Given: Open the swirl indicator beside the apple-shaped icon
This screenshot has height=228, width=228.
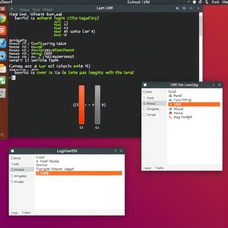Looking at the screenshot, I should click(x=200, y=2).
